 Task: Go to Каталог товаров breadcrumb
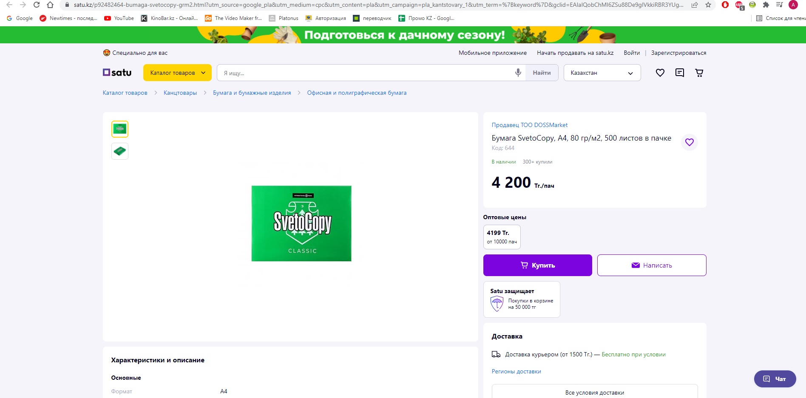pyautogui.click(x=125, y=93)
